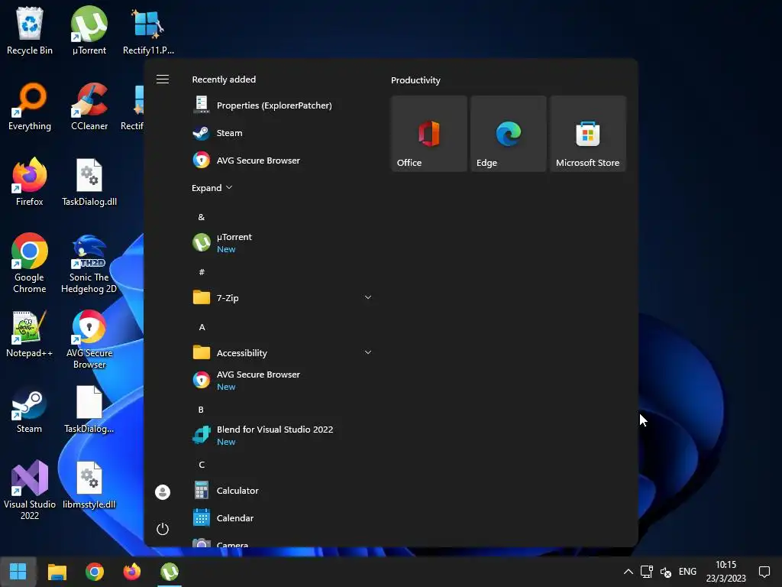Image resolution: width=782 pixels, height=587 pixels.
Task: Open Google Chrome from the taskbar
Action: coord(94,572)
